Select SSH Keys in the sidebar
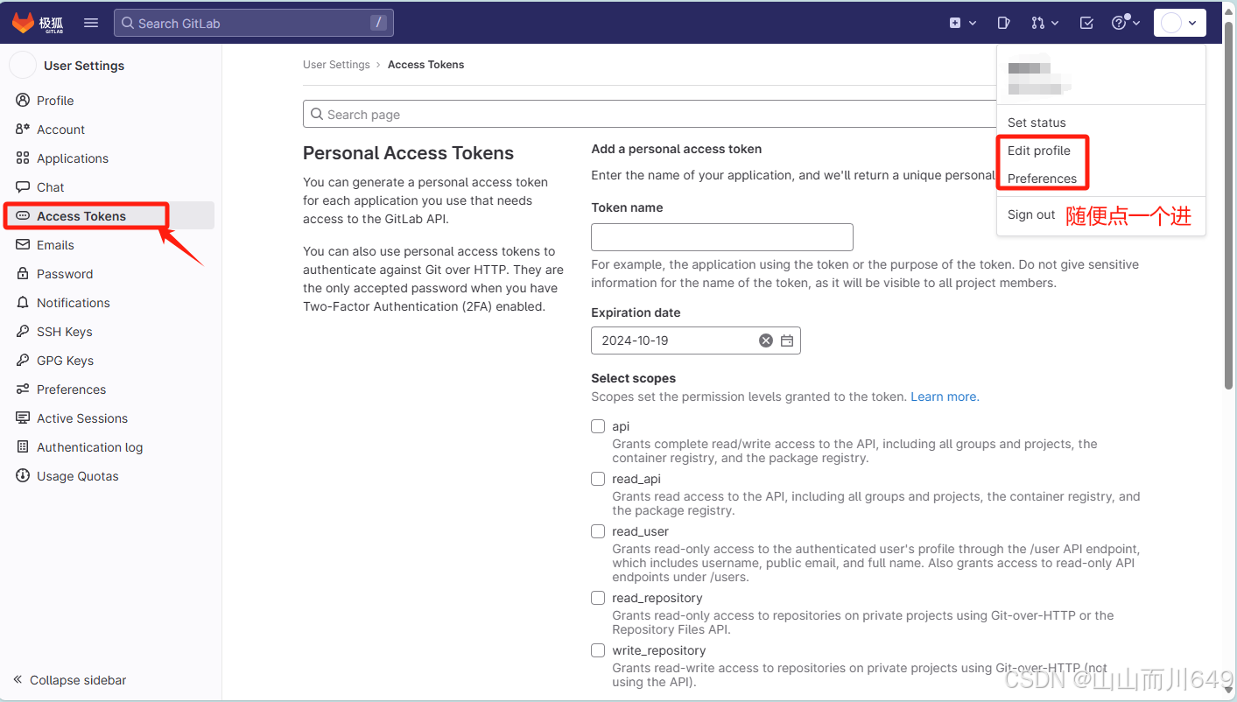Screen dimensions: 1237x702 tap(66, 331)
